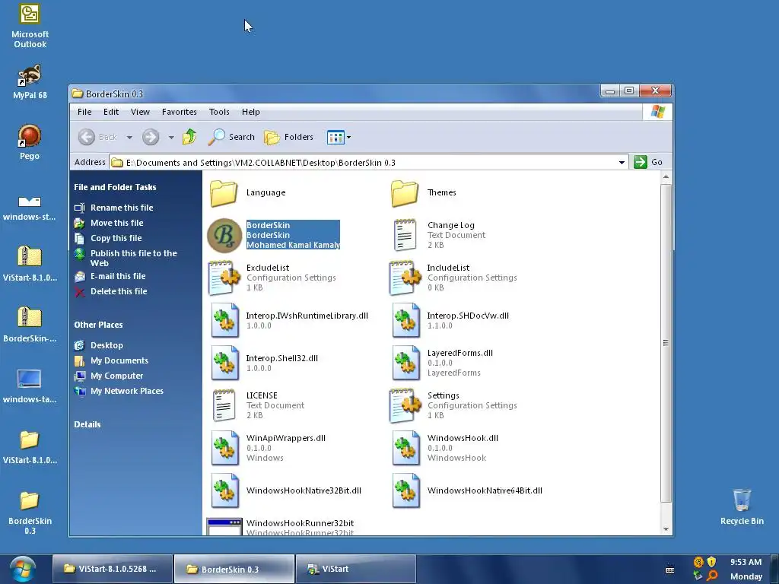Open the Views dropdown button
The image size is (779, 584).
339,137
